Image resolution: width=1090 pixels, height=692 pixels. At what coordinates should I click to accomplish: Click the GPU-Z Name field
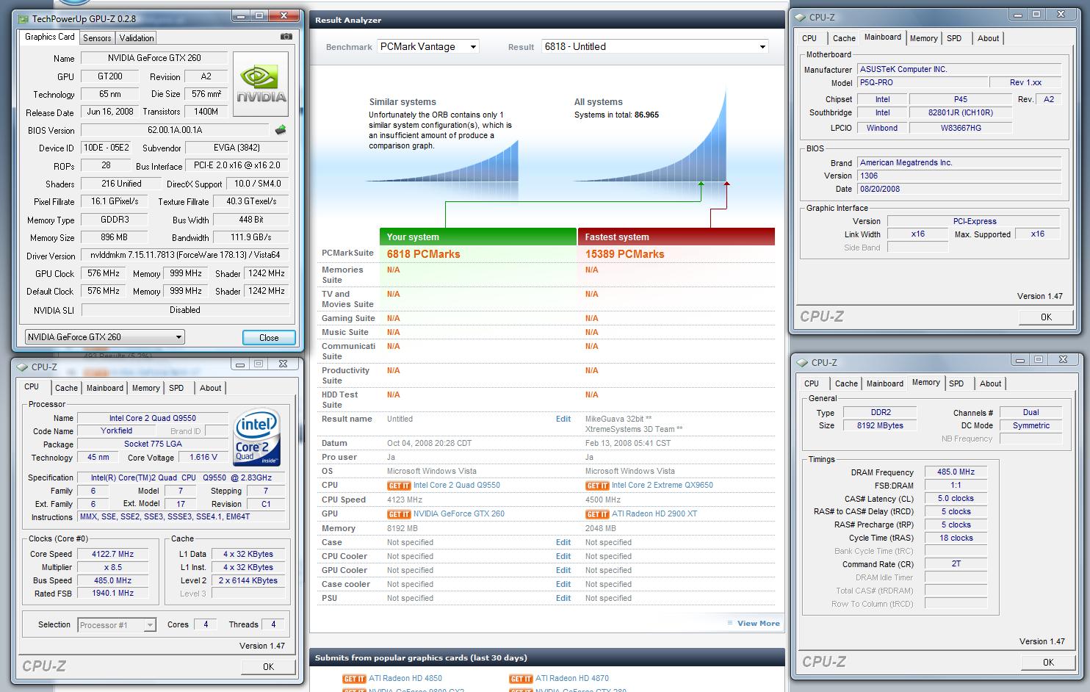[154, 58]
